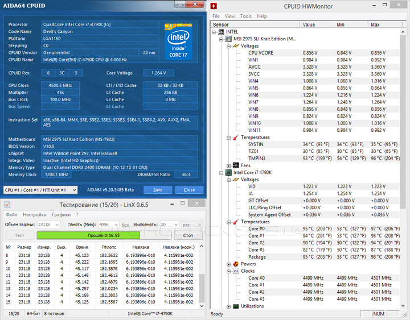Collapse the motherboard Voltages node

[228, 46]
